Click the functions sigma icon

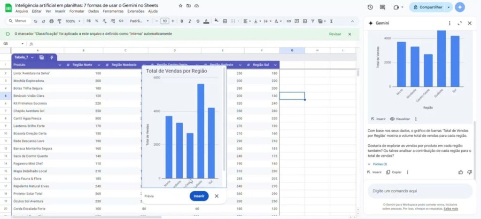pyautogui.click(x=331, y=21)
